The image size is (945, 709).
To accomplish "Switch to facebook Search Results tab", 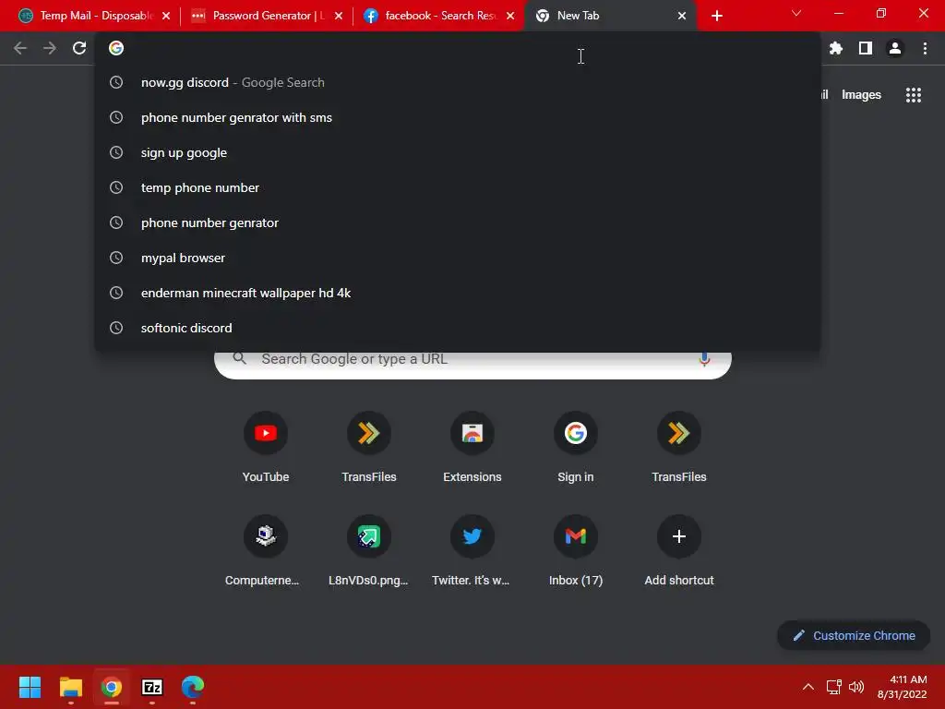I will coord(438,16).
